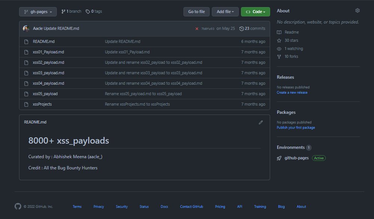Open the Releases heading link
The image size is (374, 219).
point(285,77)
